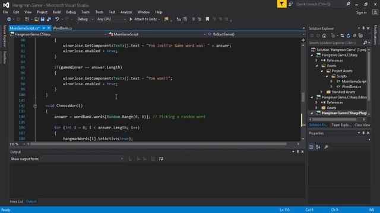Switch to the Class View tab

pos(362,125)
